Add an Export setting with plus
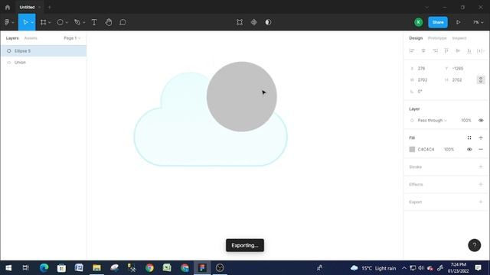Image resolution: width=490 pixels, height=275 pixels. pos(481,202)
